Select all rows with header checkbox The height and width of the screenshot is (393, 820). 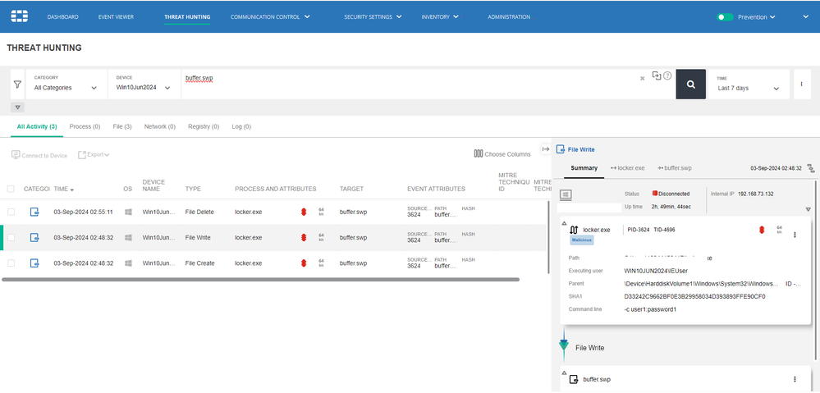pyautogui.click(x=11, y=189)
